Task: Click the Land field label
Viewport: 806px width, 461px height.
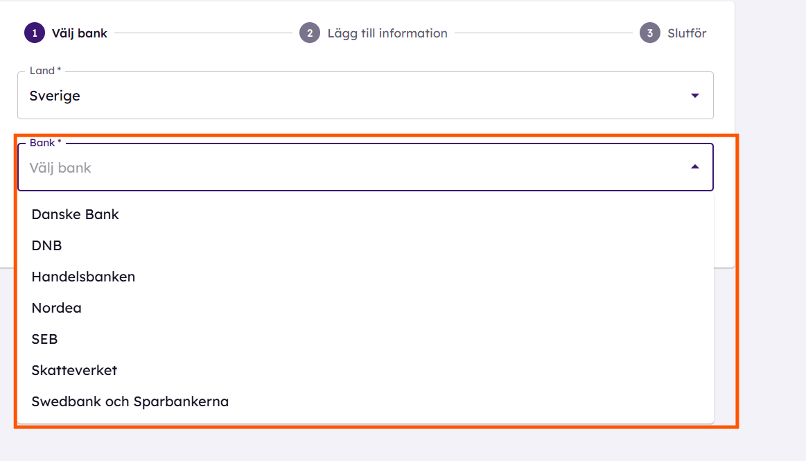Action: point(45,71)
